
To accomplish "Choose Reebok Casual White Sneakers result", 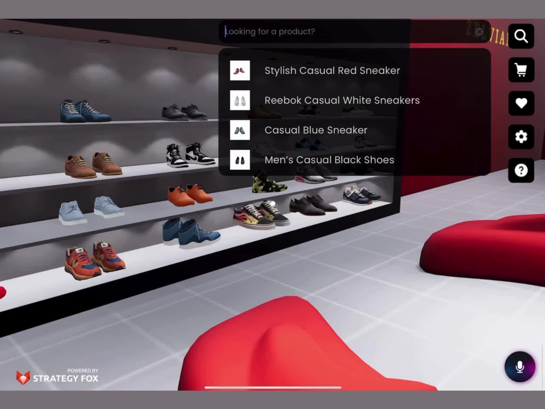I will pyautogui.click(x=342, y=100).
